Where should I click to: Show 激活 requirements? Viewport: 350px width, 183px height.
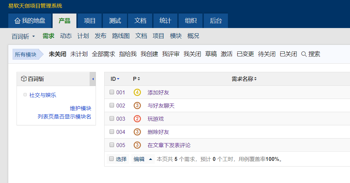[x=227, y=54]
